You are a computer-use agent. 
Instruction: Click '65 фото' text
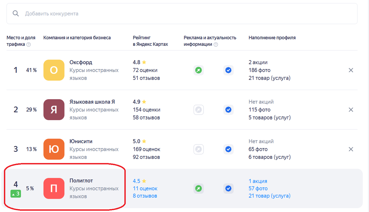tap(258, 149)
